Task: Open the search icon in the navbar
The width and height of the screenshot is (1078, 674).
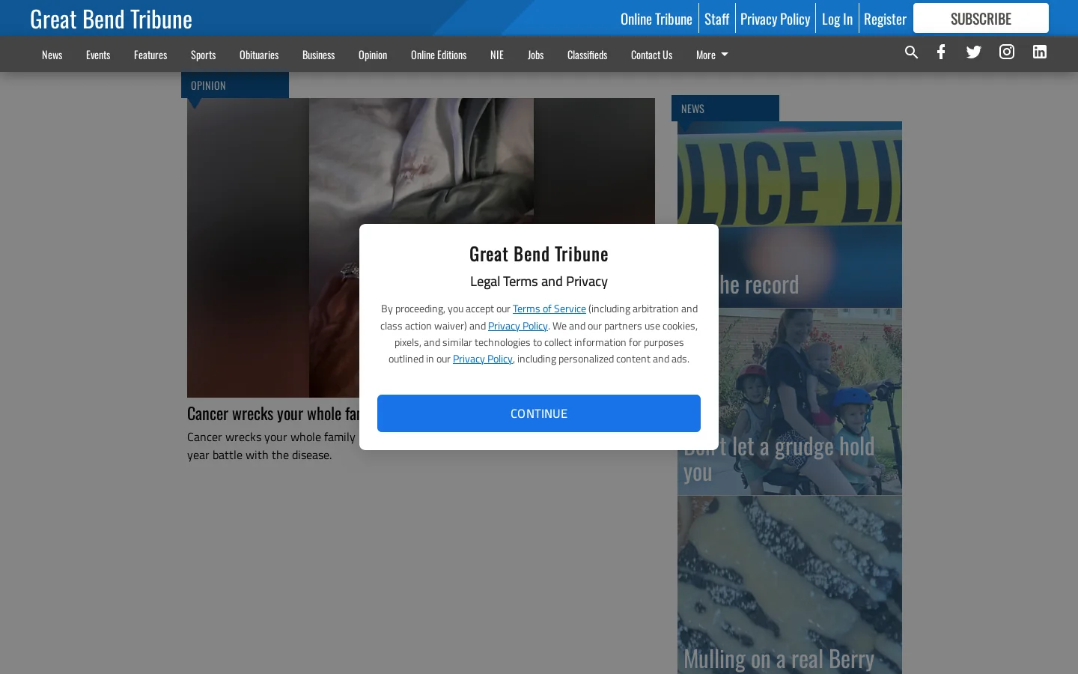Action: click(911, 52)
